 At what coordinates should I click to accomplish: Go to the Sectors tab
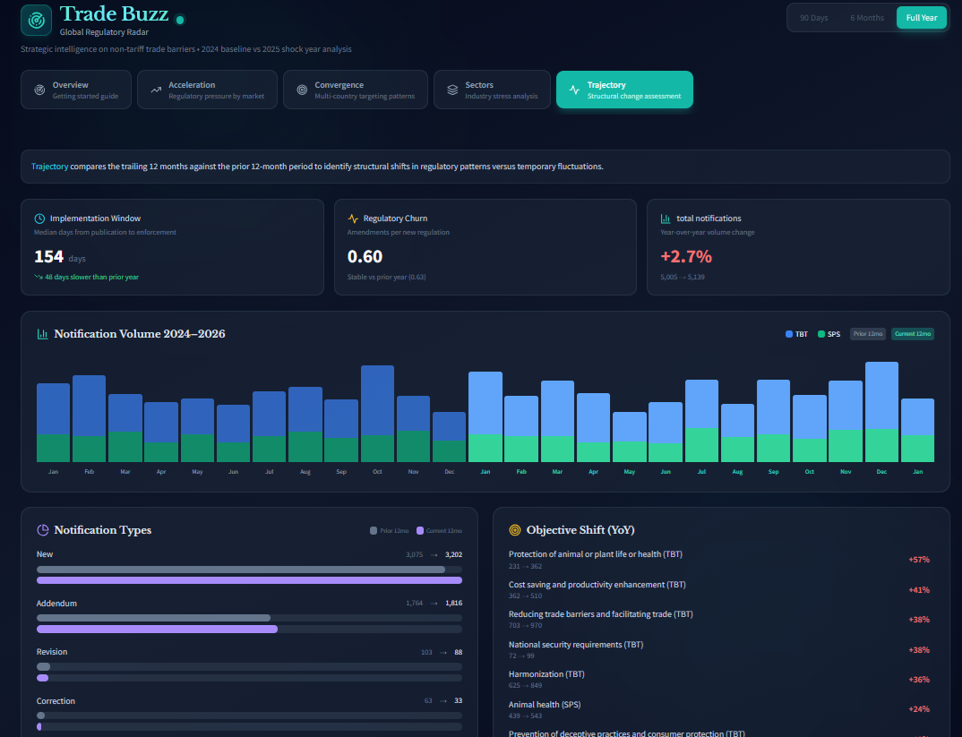point(492,90)
